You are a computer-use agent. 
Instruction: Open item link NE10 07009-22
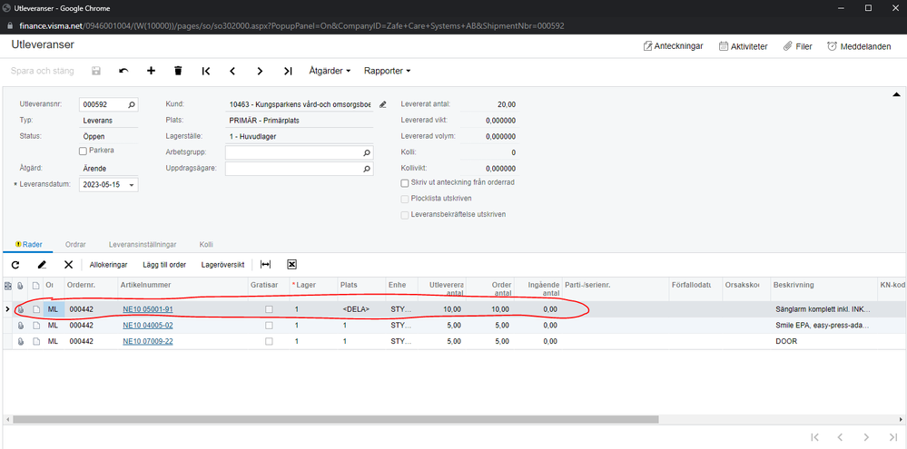click(148, 342)
